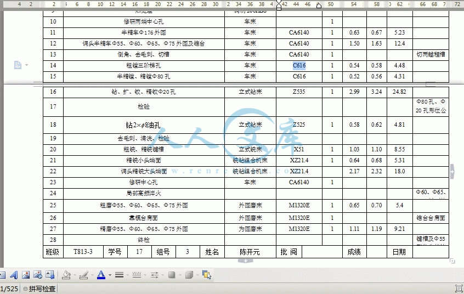The height and width of the screenshot is (294, 464).
Task: Expand the shadow style dropdown arrow
Action: tap(180, 275)
